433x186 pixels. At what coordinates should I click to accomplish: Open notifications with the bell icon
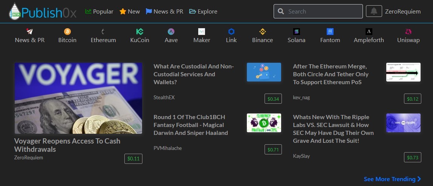(x=374, y=11)
